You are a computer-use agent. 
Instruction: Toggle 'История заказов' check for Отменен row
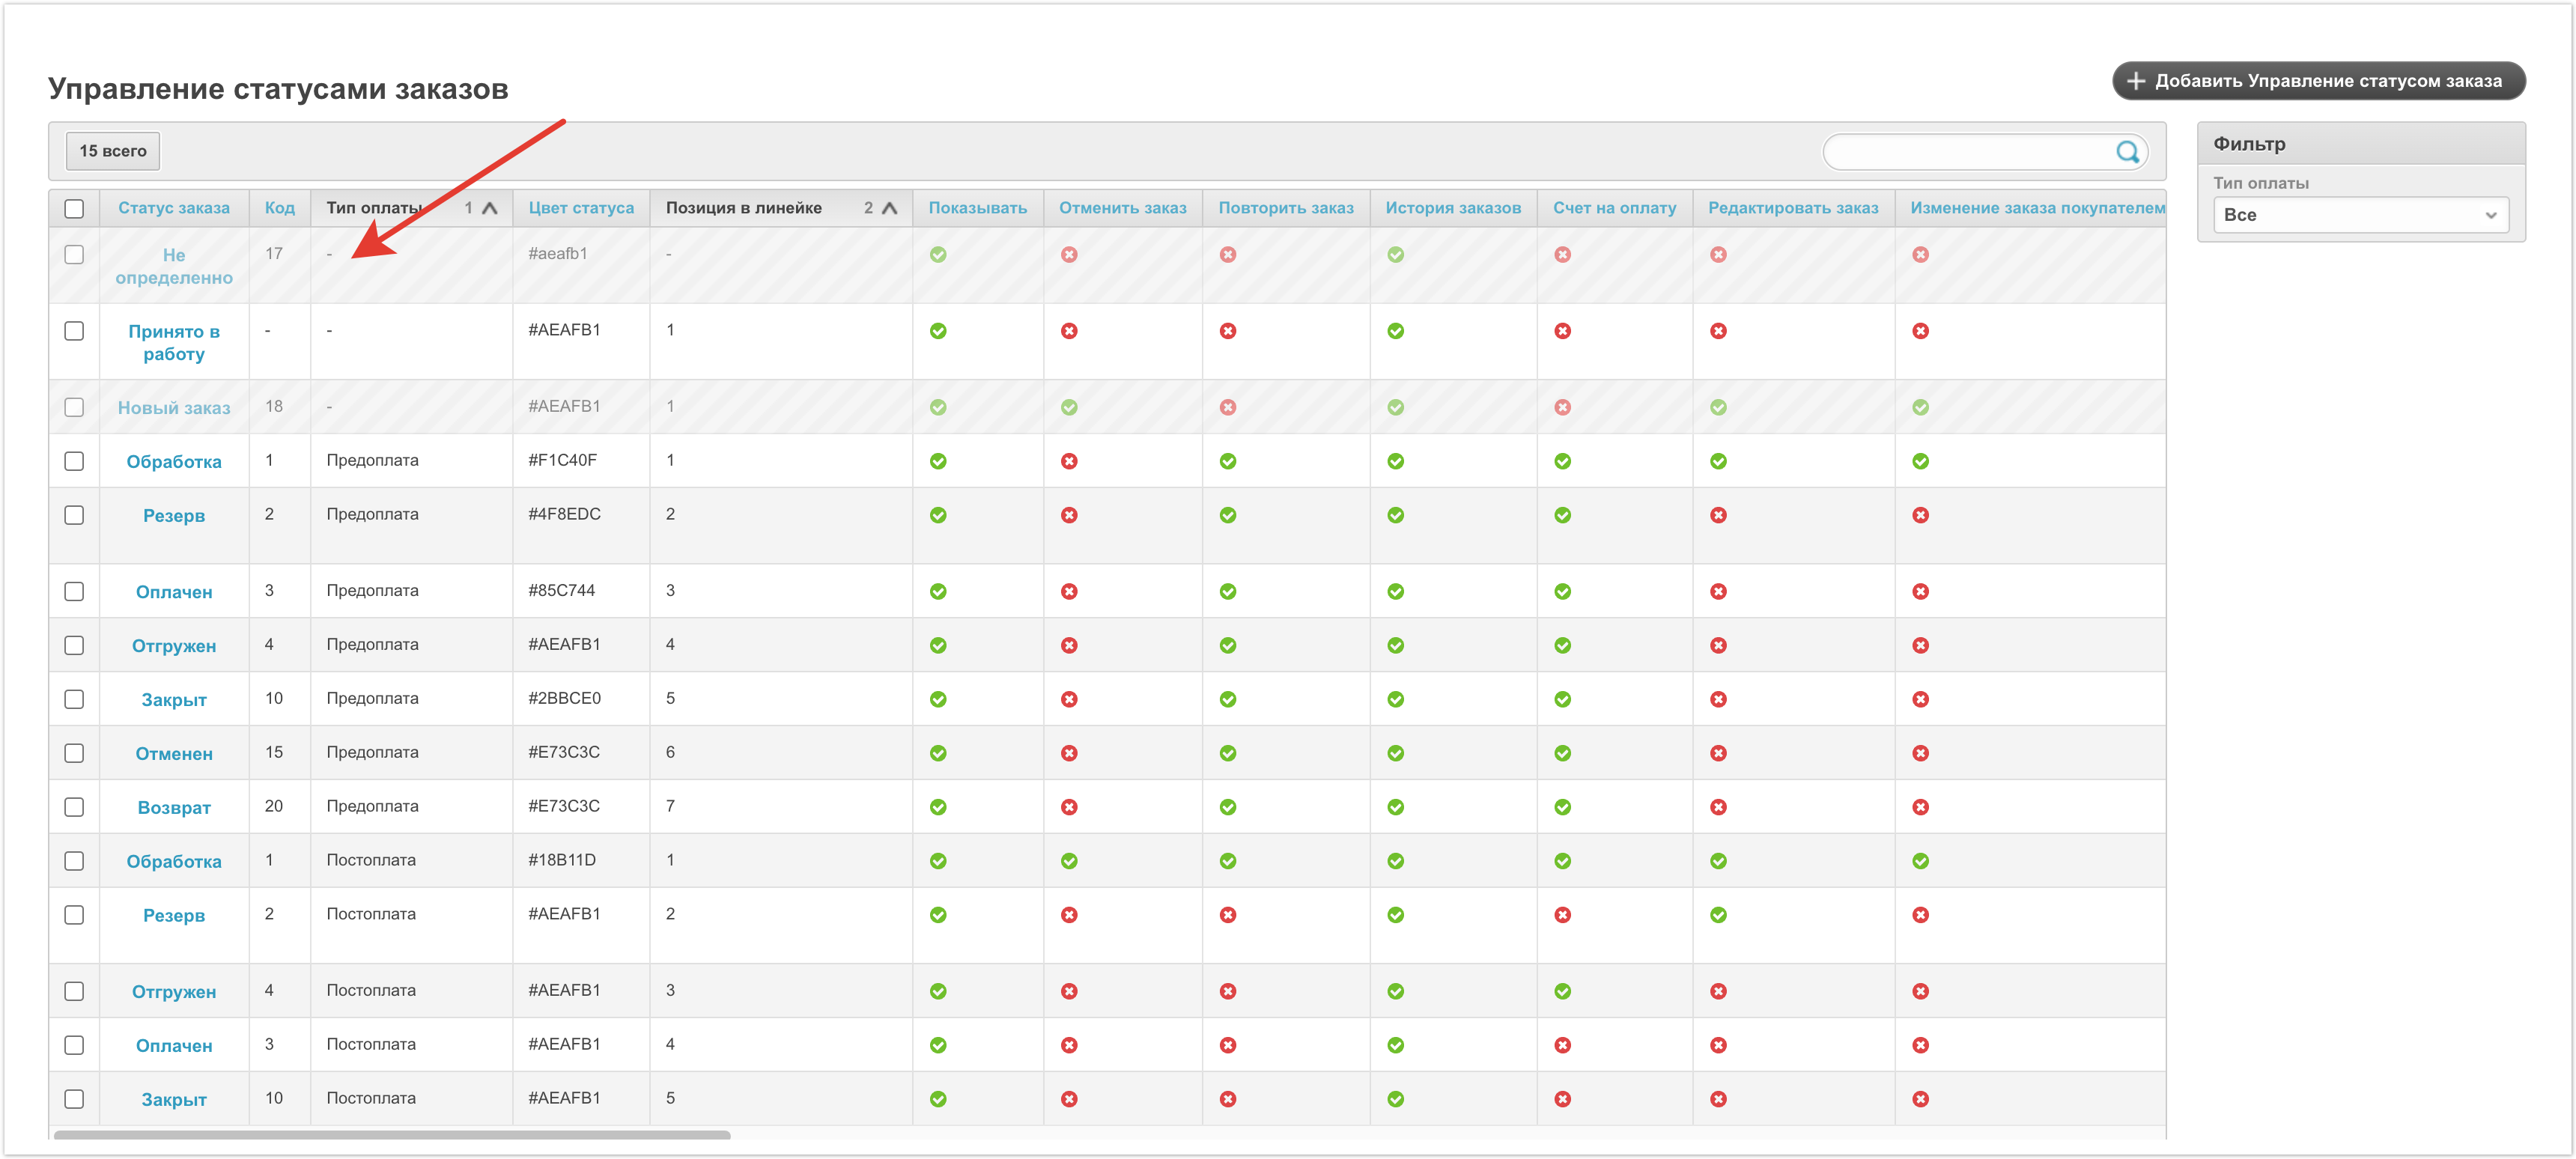click(1395, 753)
